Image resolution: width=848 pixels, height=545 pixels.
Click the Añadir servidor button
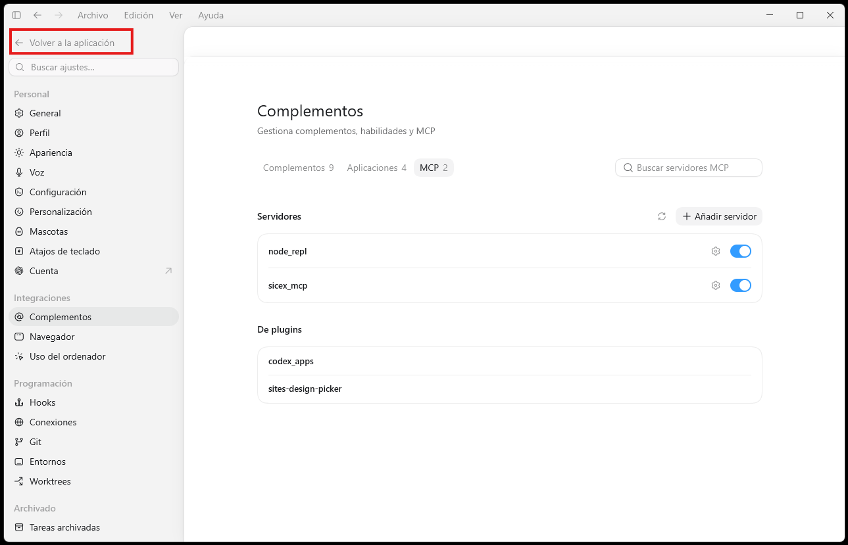pos(719,216)
